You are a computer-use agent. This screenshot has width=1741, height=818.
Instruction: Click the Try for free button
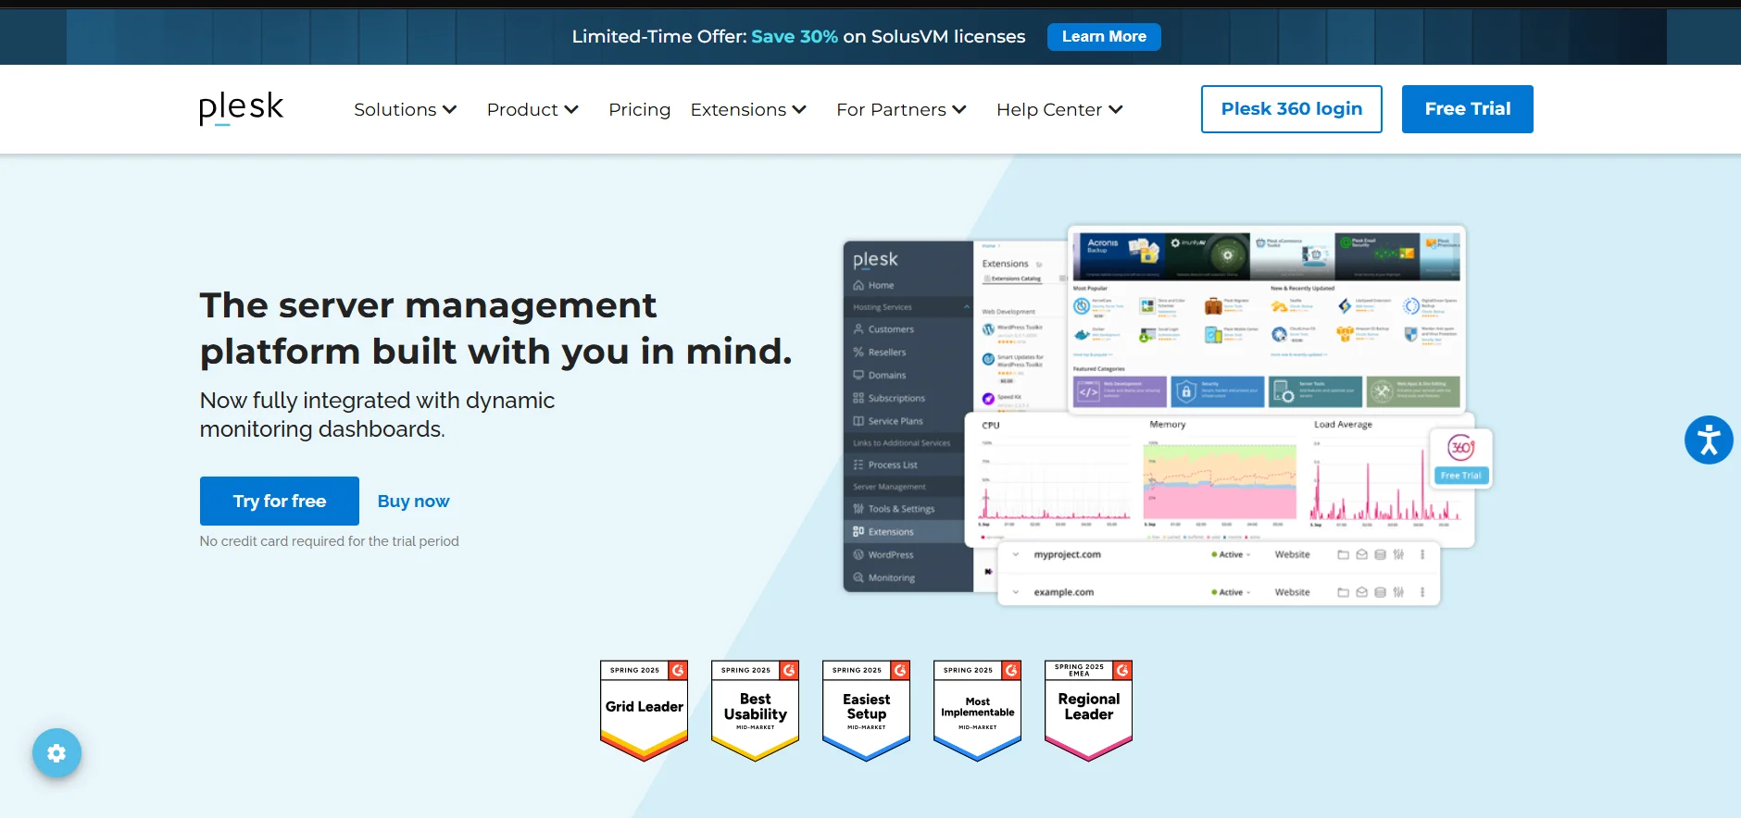click(x=280, y=501)
